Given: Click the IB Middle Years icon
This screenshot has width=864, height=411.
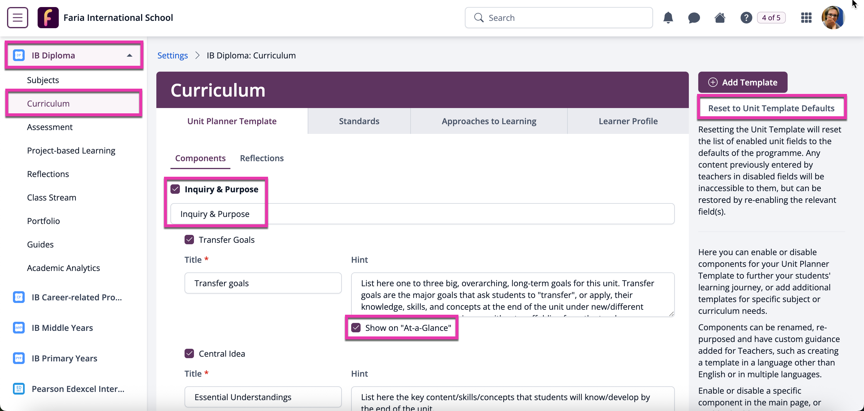Looking at the screenshot, I should click(x=19, y=328).
